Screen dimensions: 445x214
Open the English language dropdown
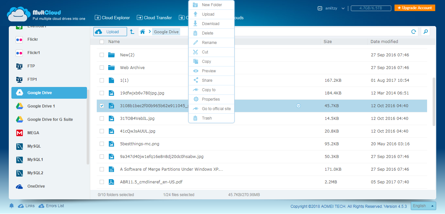[x=423, y=206]
